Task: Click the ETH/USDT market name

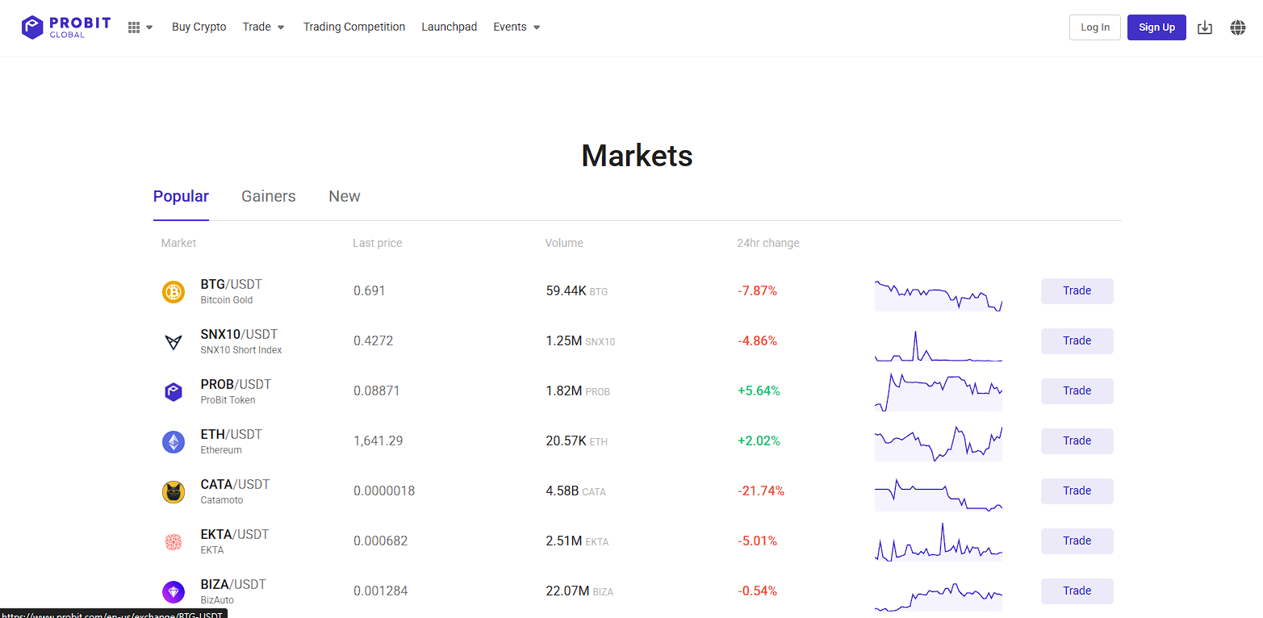Action: (232, 434)
